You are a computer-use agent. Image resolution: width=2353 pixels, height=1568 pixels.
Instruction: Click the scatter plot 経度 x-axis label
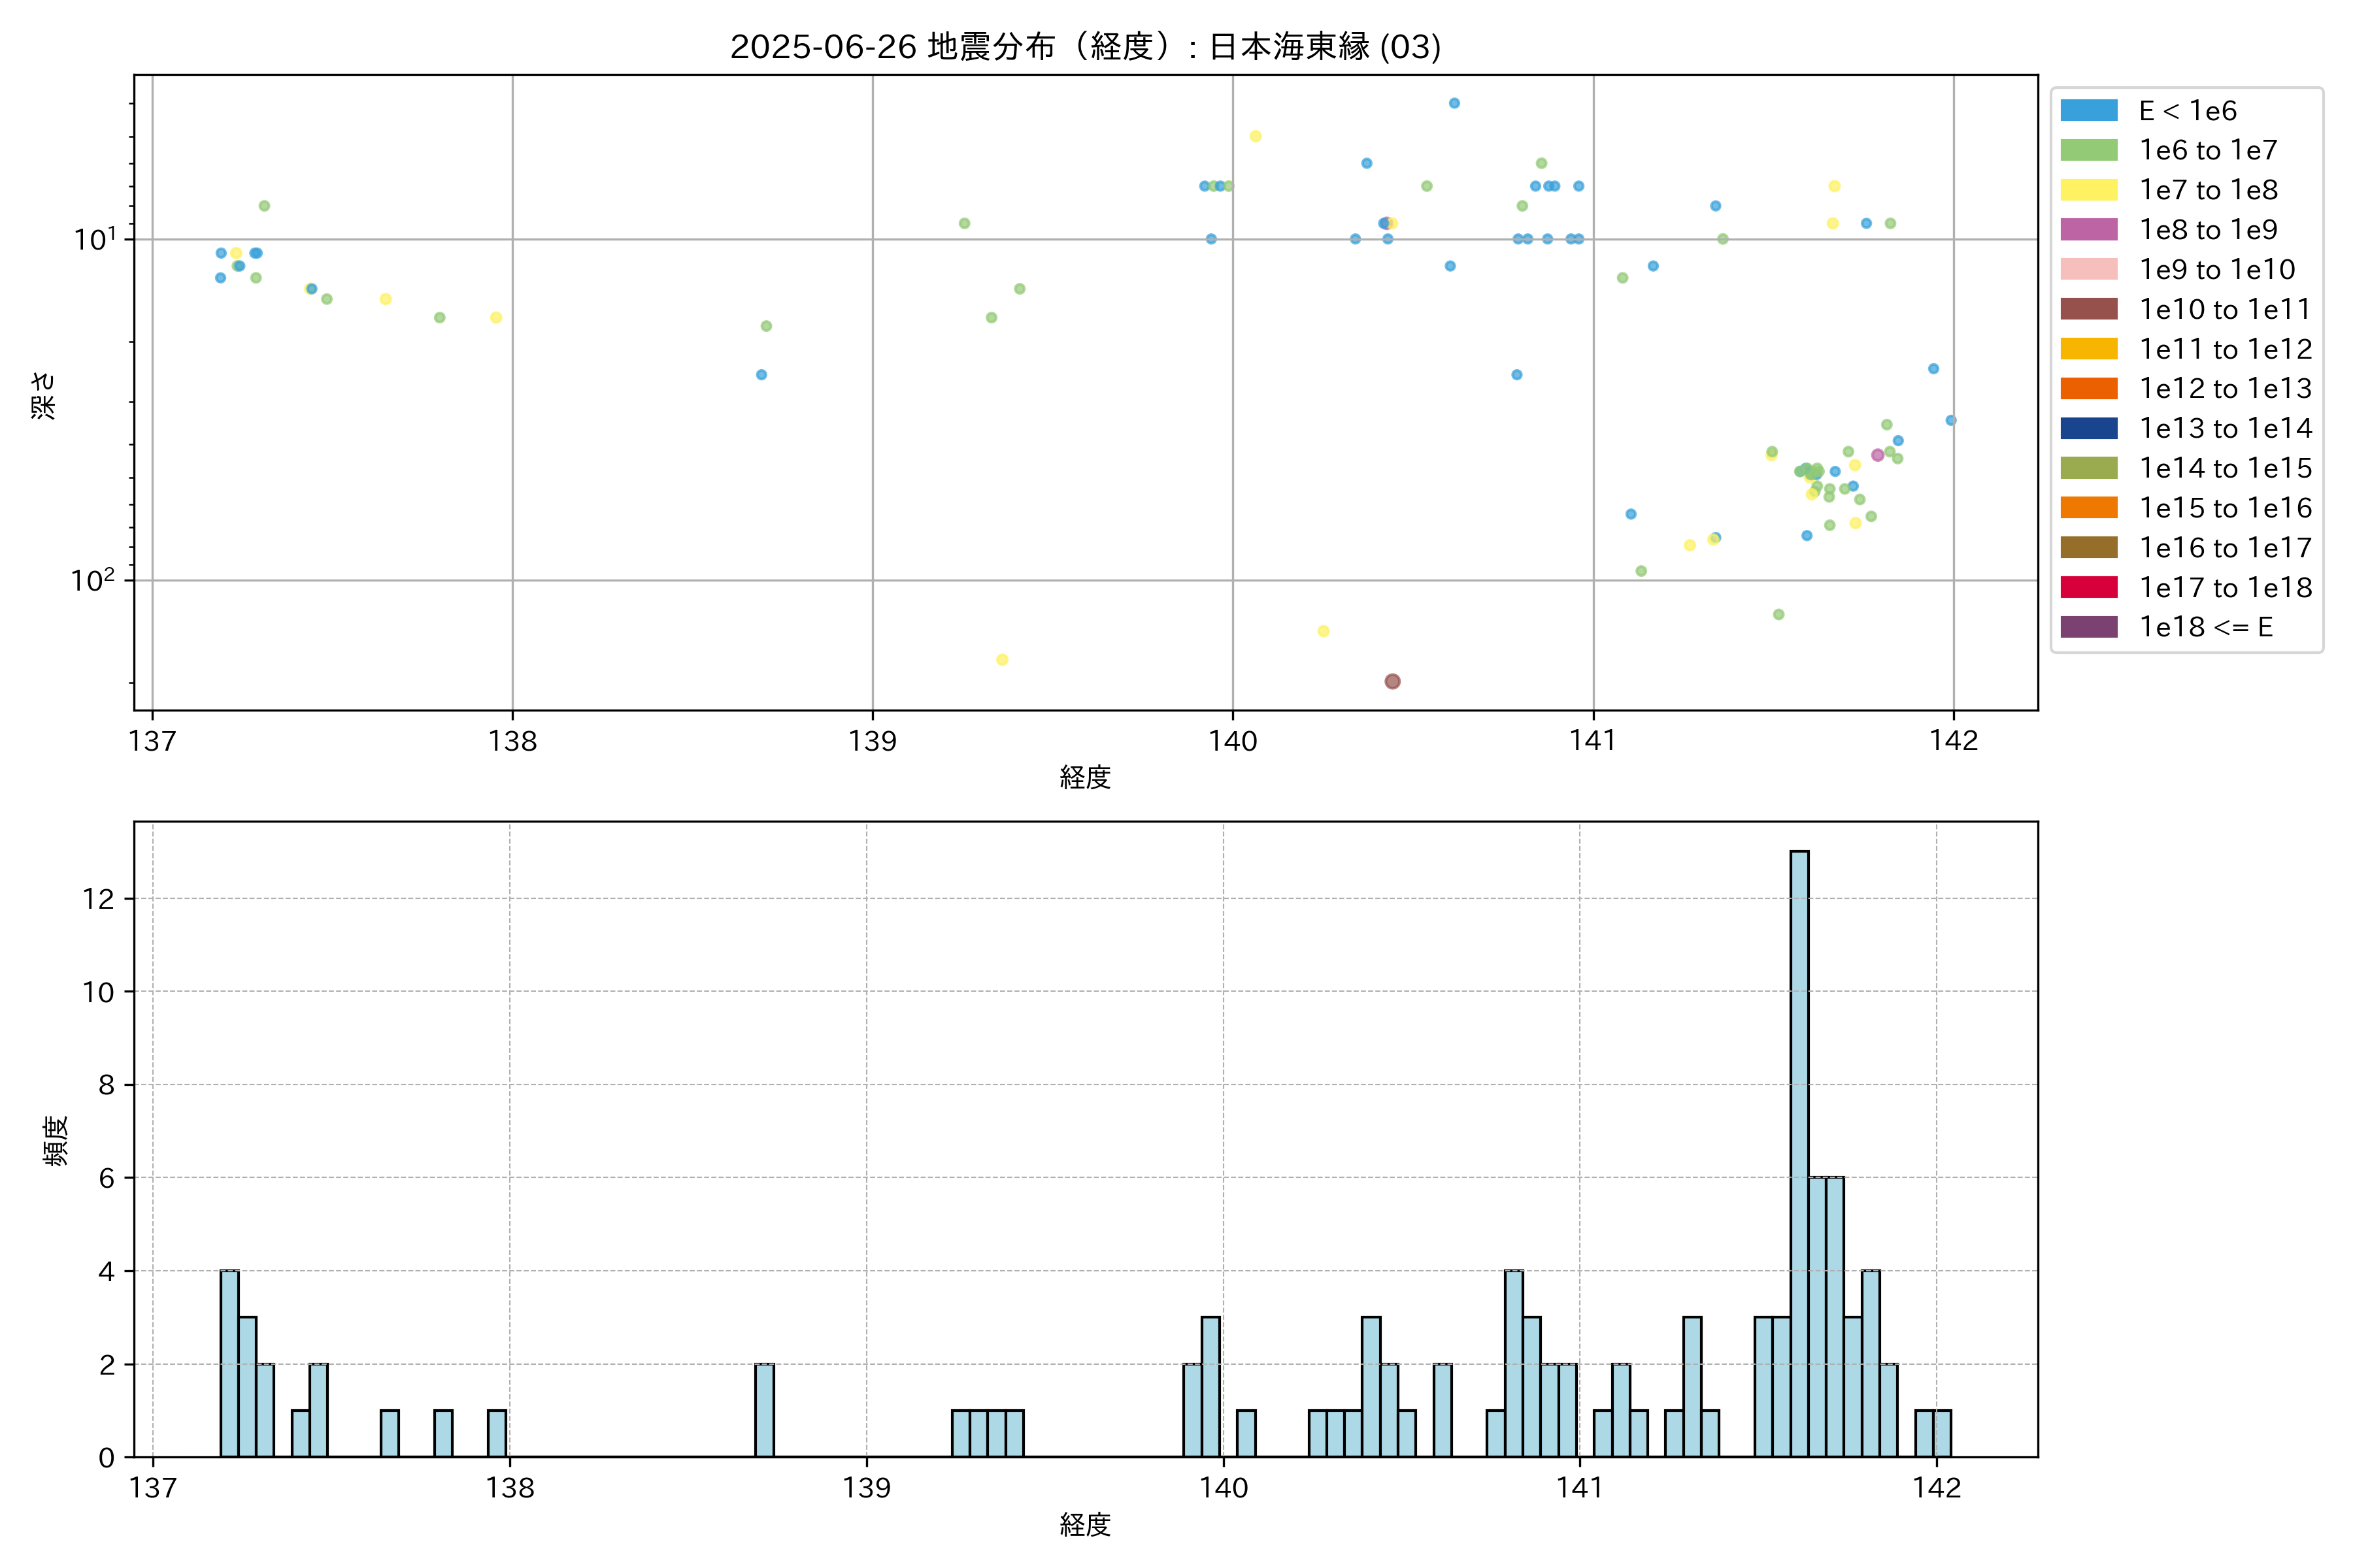(x=1086, y=777)
